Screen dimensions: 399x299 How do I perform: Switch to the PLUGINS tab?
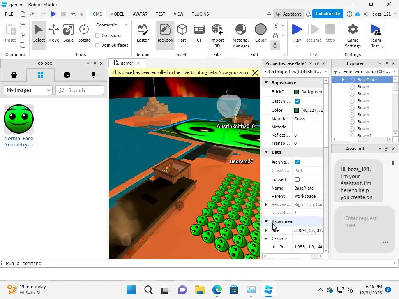pos(200,14)
